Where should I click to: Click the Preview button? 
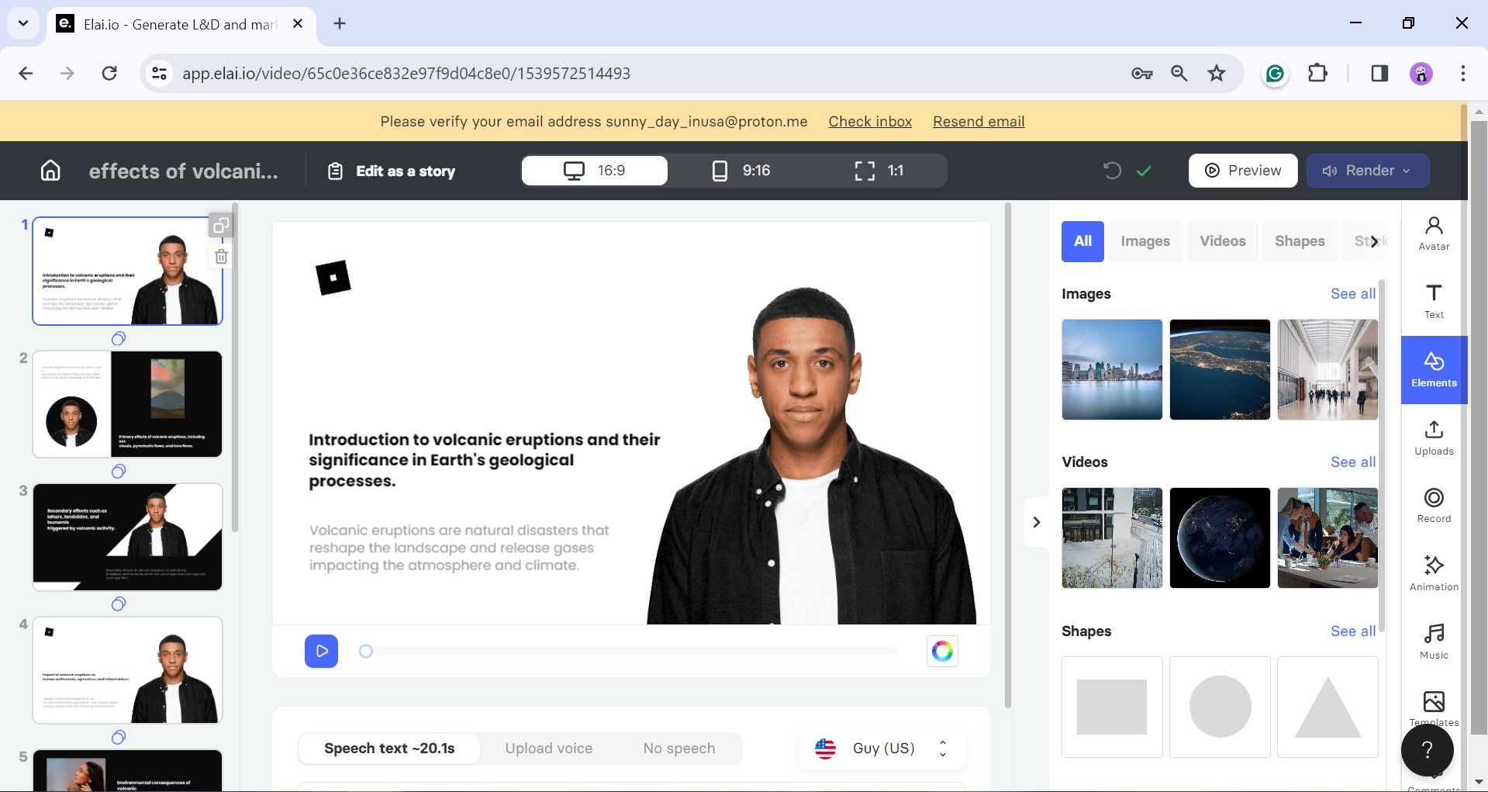1243,171
